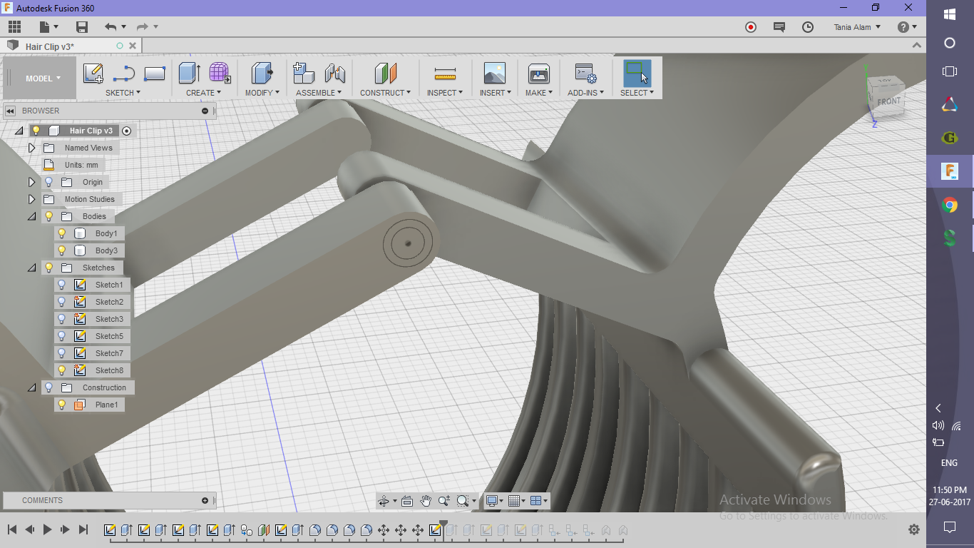Image resolution: width=974 pixels, height=548 pixels.
Task: Open Chrome from the Windows taskbar
Action: 950,205
